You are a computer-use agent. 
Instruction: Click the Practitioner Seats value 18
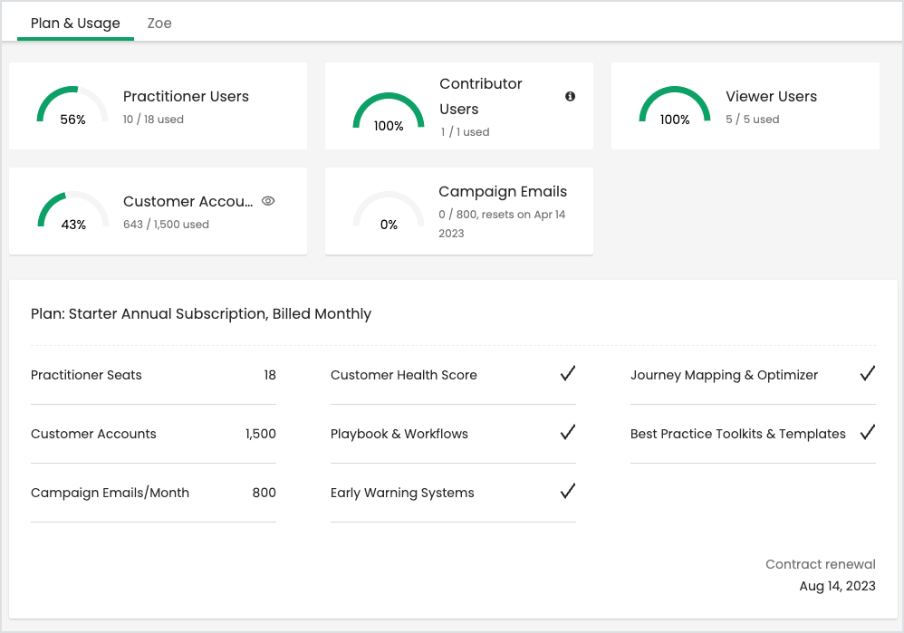(270, 375)
